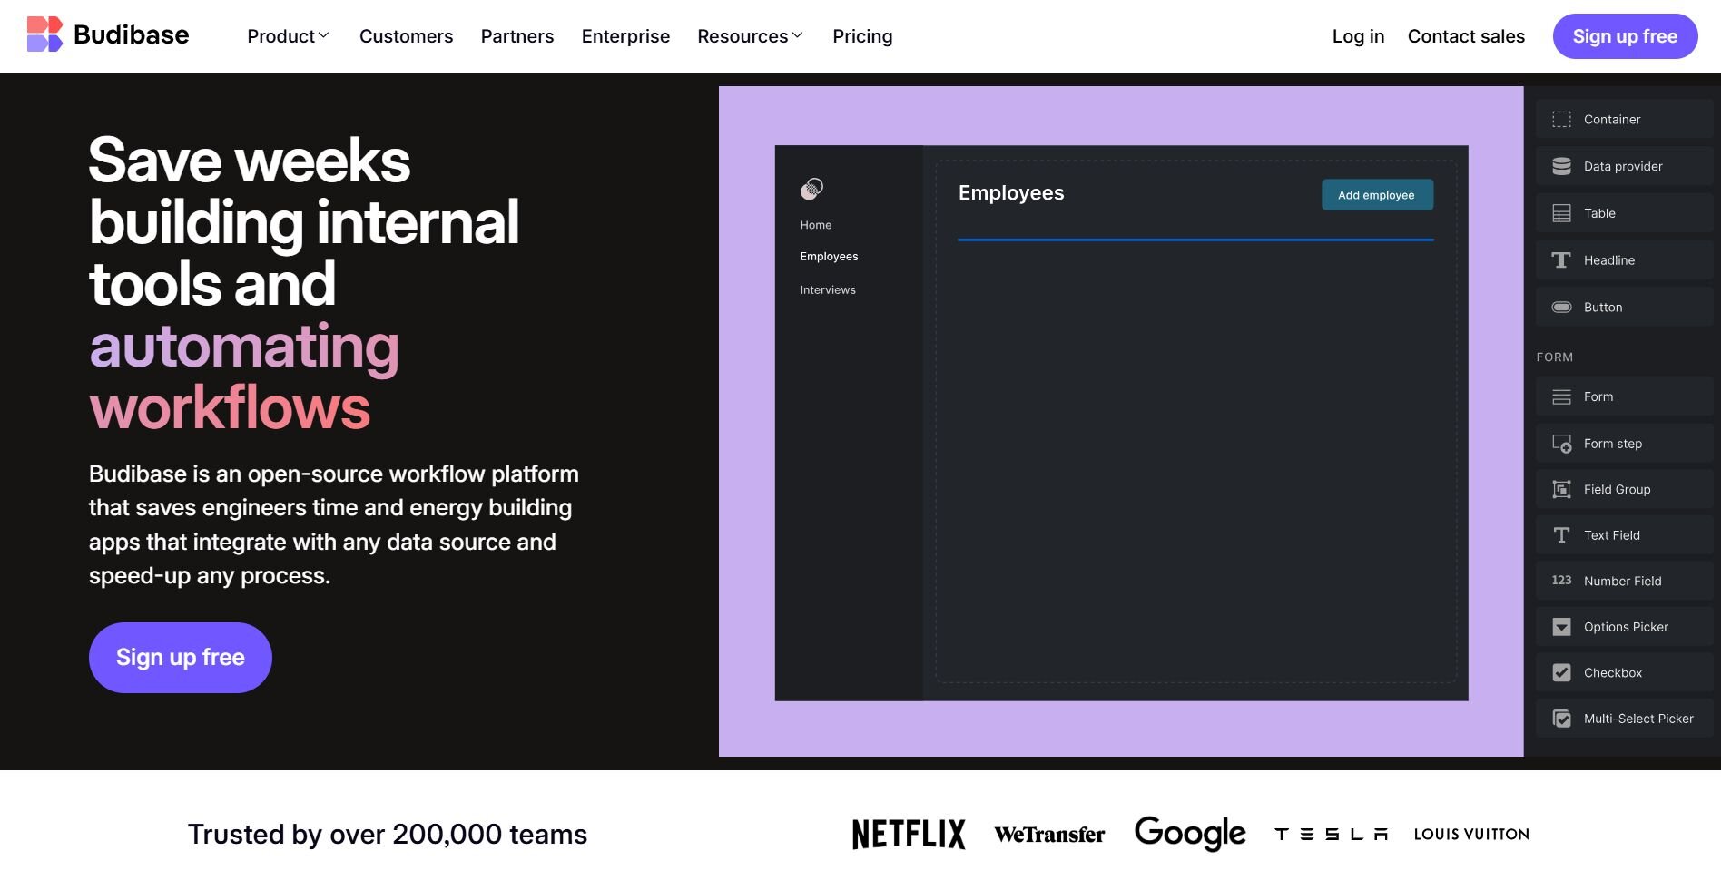The image size is (1721, 890).
Task: Click the Checkbox component icon
Action: pos(1561,673)
